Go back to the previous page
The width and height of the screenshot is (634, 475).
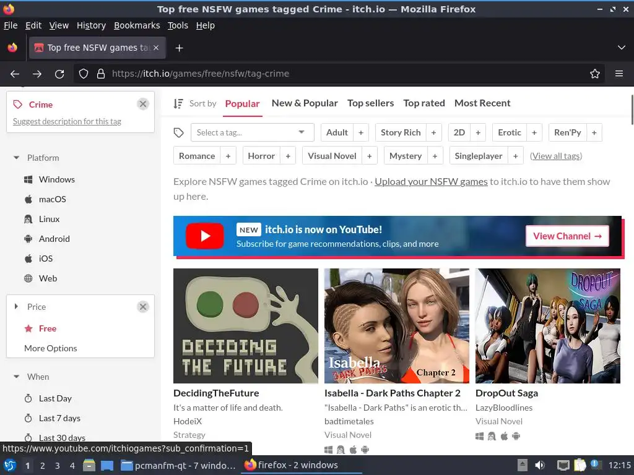pyautogui.click(x=15, y=74)
